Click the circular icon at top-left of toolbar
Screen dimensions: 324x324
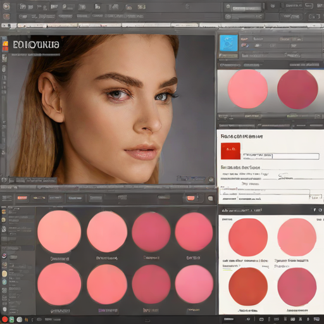[6, 6]
